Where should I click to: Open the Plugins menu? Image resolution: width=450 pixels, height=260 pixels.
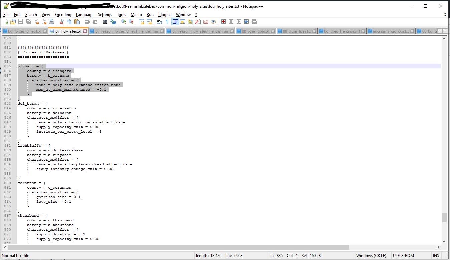(x=165, y=15)
